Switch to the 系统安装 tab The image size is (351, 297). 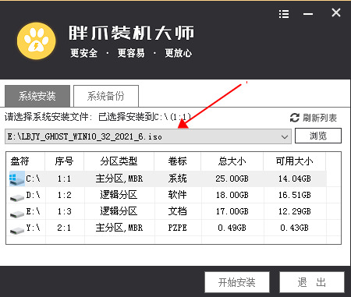coord(37,96)
